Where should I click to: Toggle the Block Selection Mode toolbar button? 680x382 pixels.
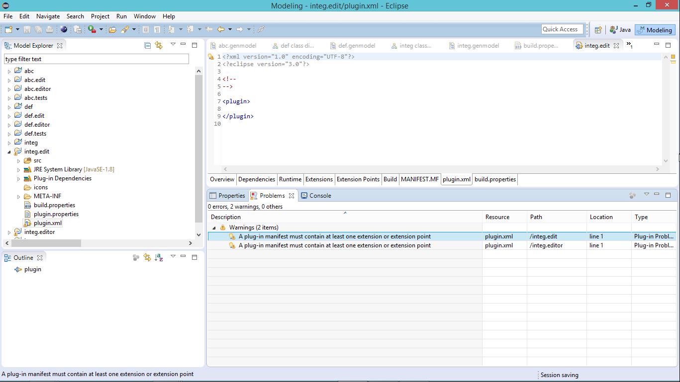click(x=146, y=30)
